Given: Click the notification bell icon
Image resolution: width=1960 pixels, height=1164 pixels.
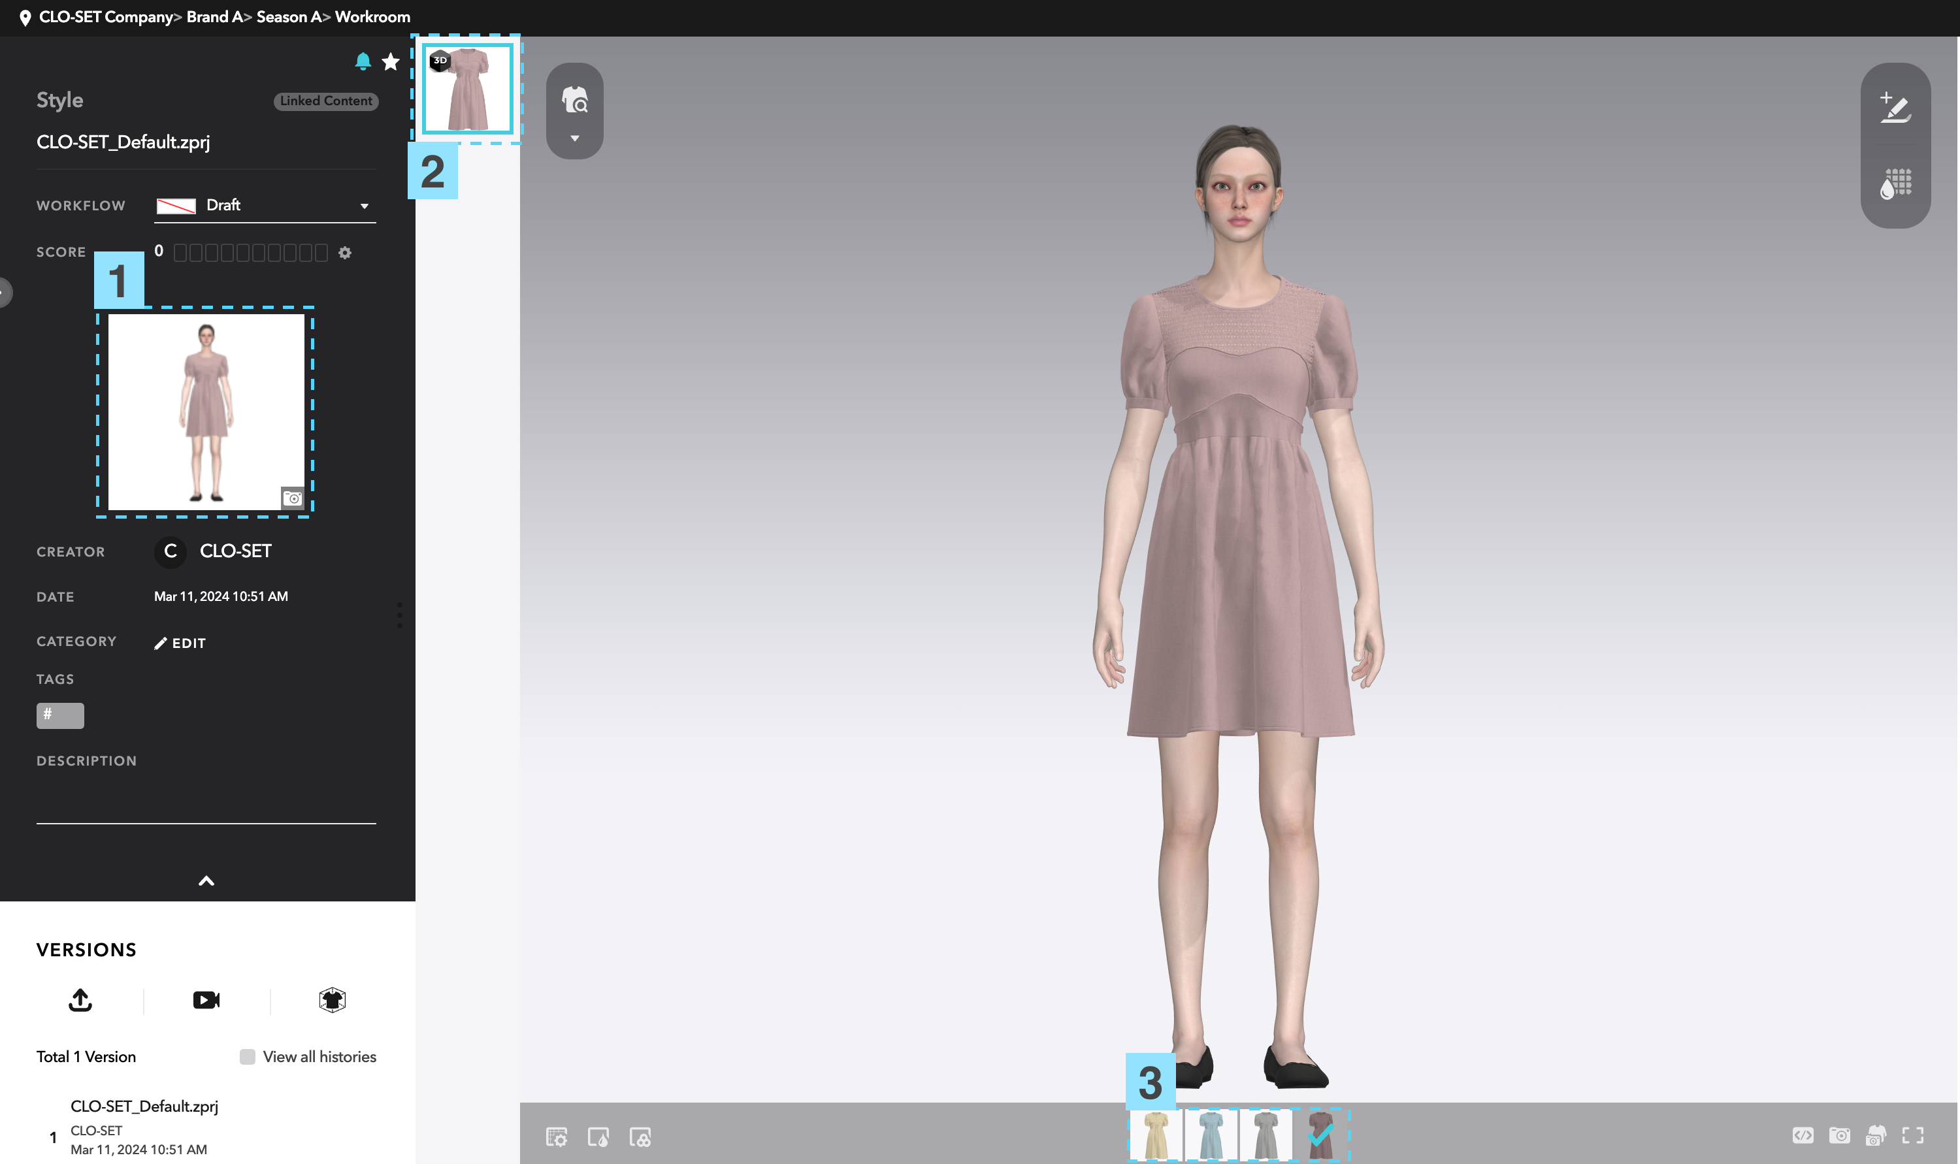Looking at the screenshot, I should coord(363,61).
